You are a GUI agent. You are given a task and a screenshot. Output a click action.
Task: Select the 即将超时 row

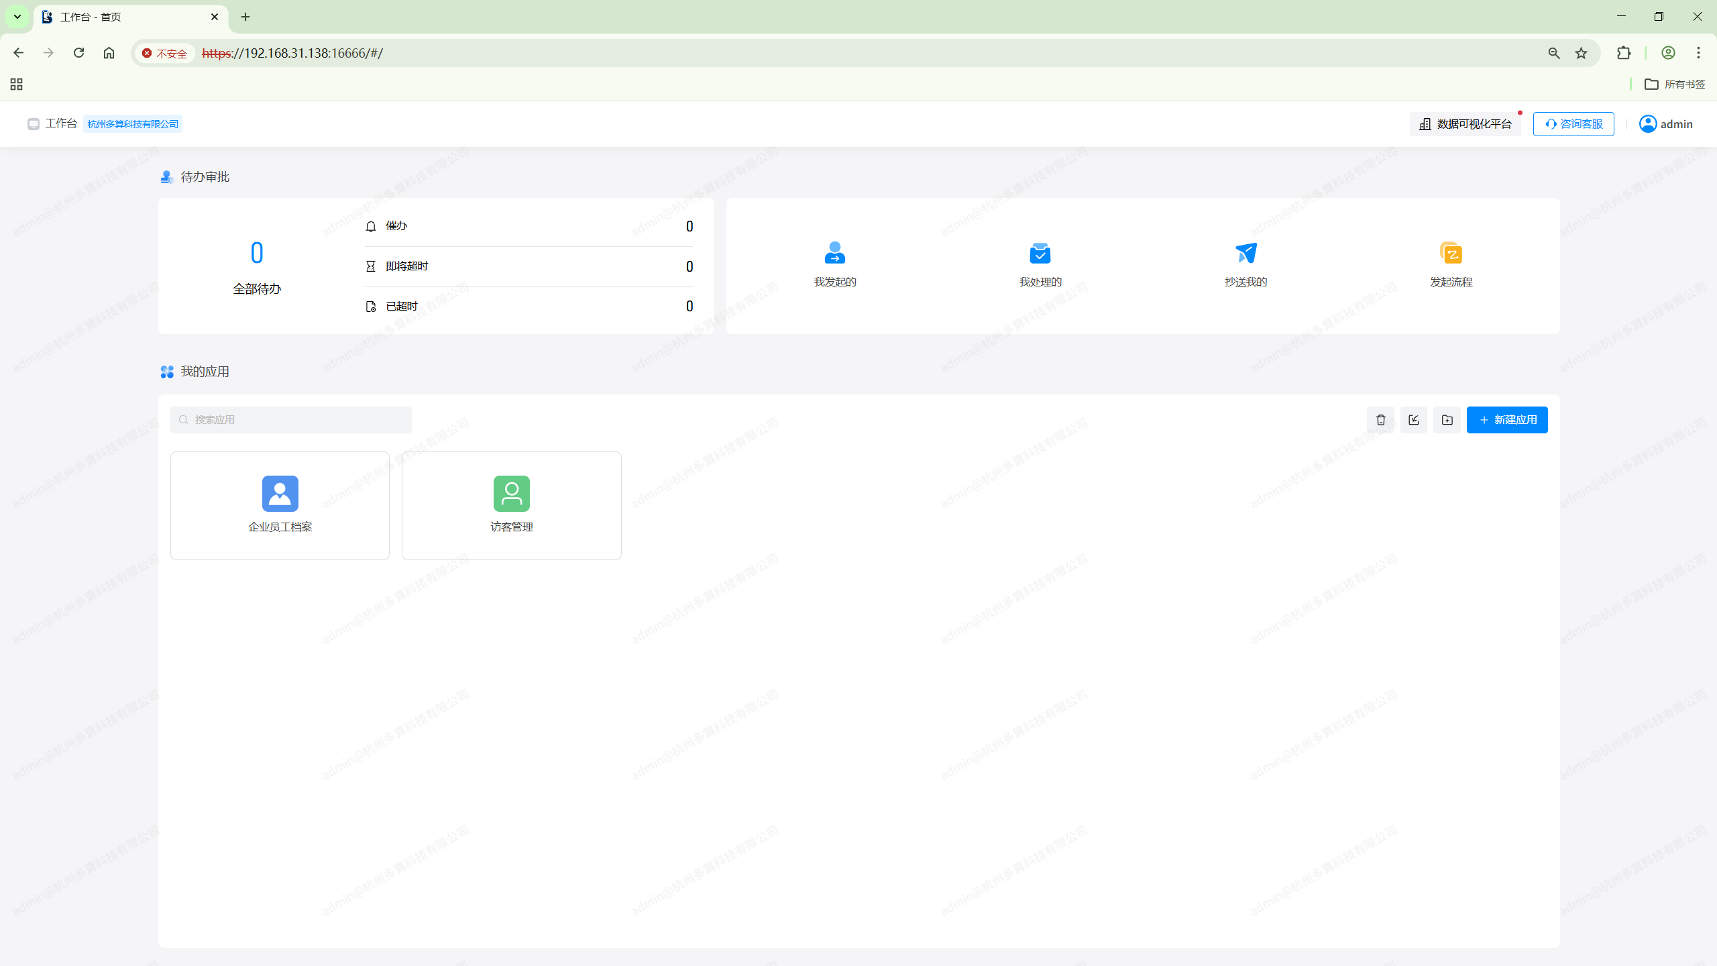click(x=529, y=266)
